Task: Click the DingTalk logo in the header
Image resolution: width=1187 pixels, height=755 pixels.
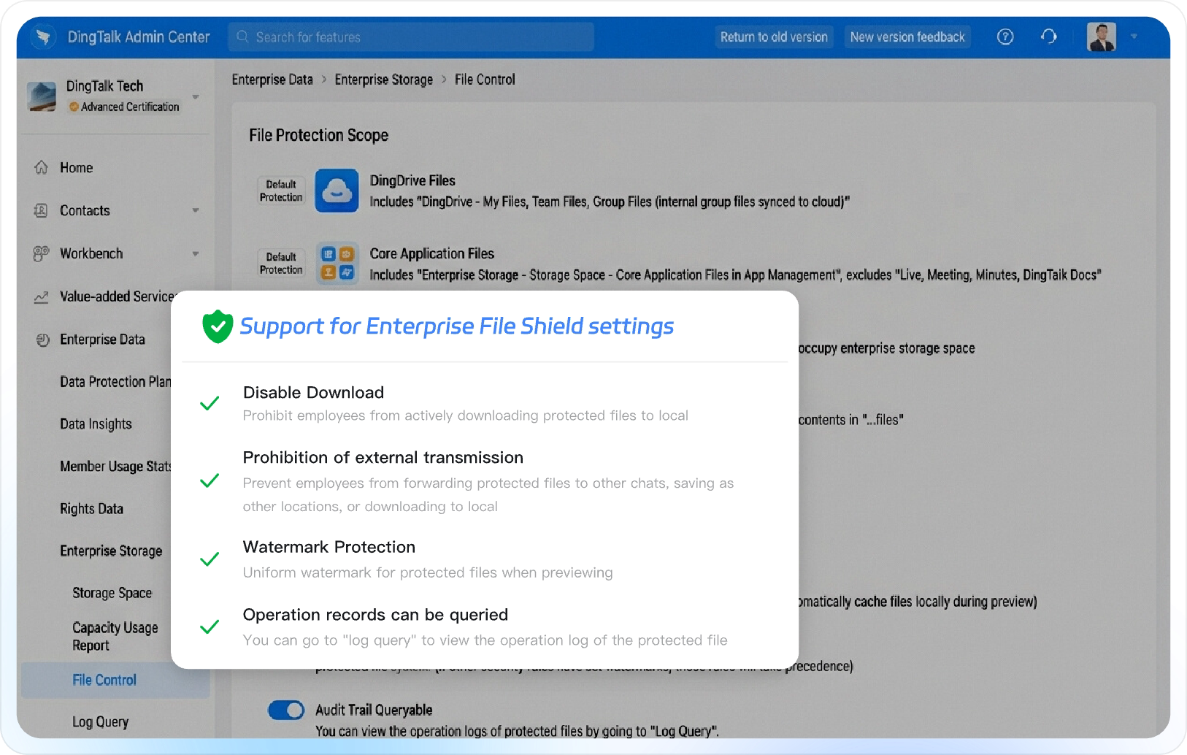Action: click(x=44, y=37)
